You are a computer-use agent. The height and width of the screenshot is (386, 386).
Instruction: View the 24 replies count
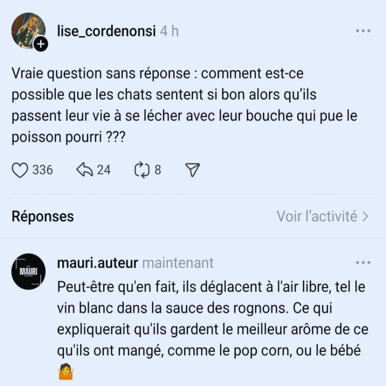tap(104, 170)
